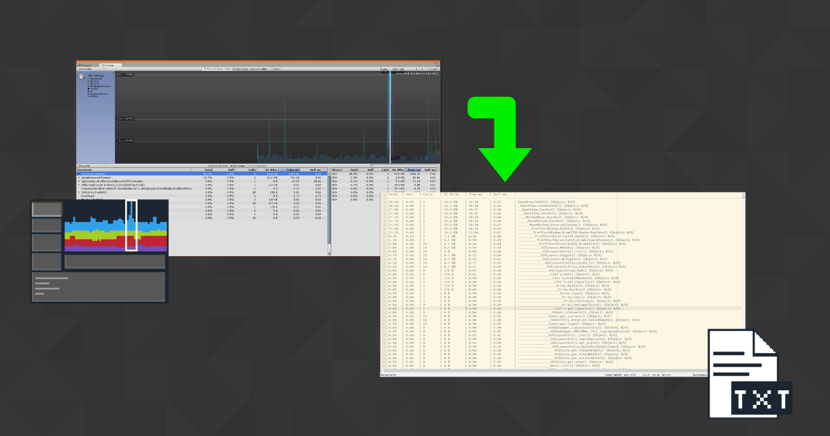This screenshot has height=436, width=830.
Task: Jump to latest frame with Current button
Action: click(432, 68)
